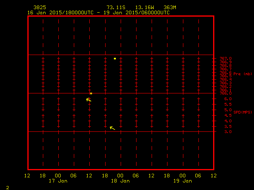Click the 6.0 wind speed tick label
This screenshot has height=190, width=254.
pyautogui.click(x=228, y=99)
